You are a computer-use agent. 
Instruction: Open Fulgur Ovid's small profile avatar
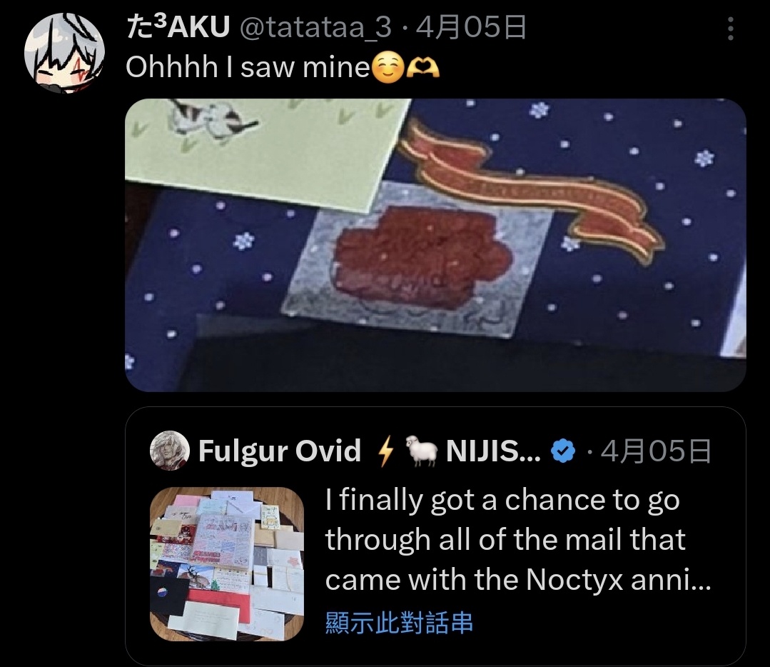169,451
